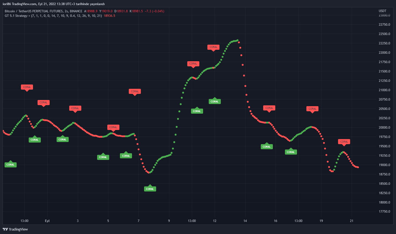396x234 pixels.
Task: Click the day 14 time axis label
Action: point(245,221)
